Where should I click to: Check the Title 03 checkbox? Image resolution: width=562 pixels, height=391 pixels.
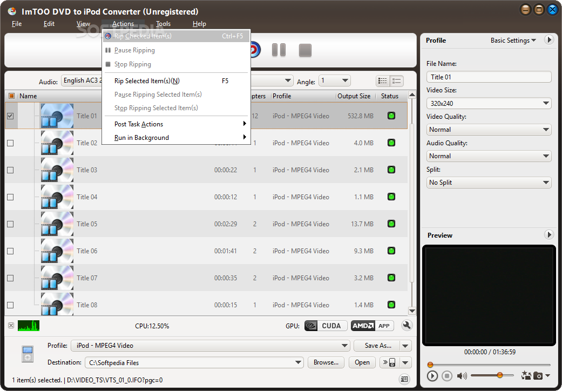click(10, 170)
